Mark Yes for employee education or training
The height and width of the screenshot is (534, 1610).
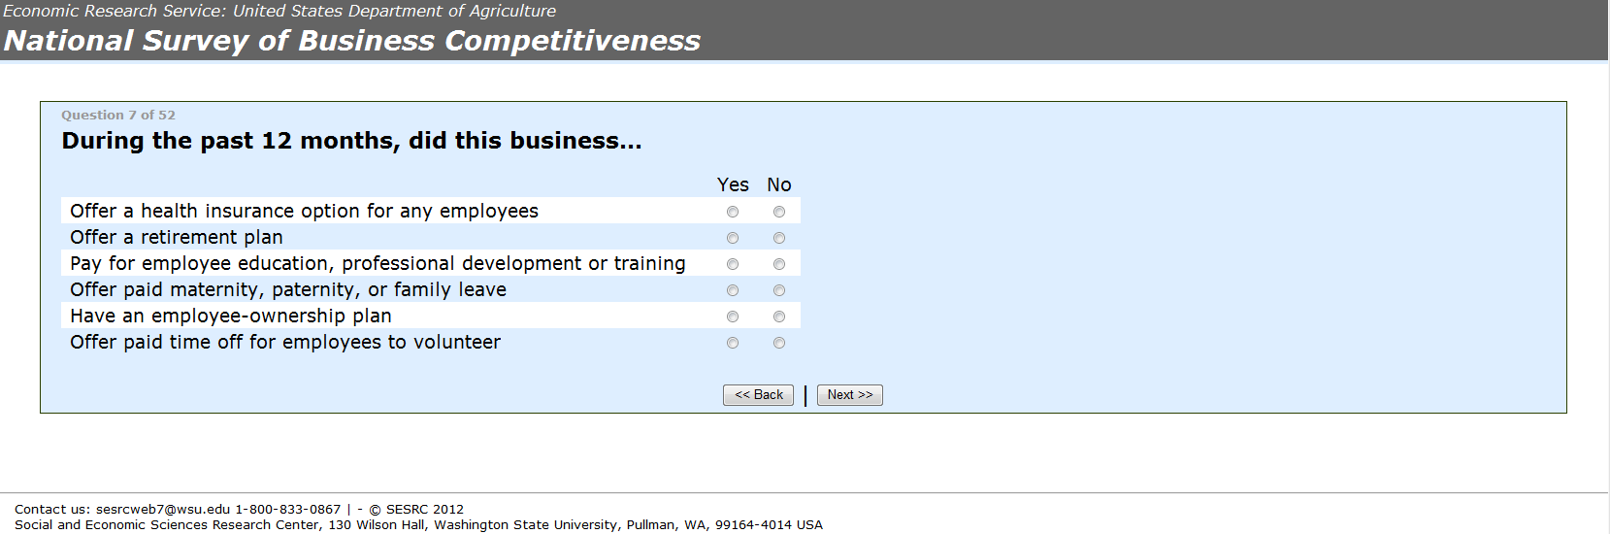point(733,264)
